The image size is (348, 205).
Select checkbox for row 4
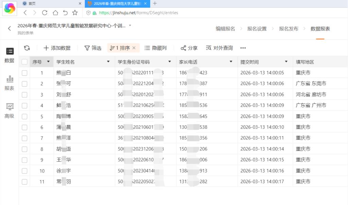point(24,106)
